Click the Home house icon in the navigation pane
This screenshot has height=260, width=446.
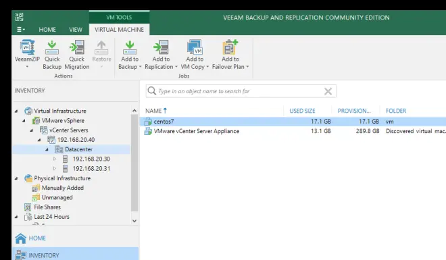20,238
